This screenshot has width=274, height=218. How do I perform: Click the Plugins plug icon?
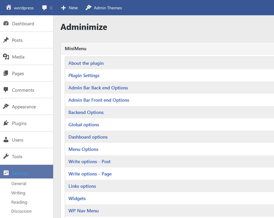tap(6, 123)
